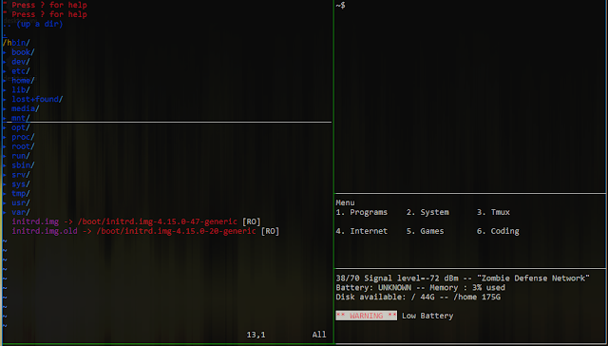Image resolution: width=608 pixels, height=346 pixels.
Task: Choose menu option 2. System
Action: (427, 212)
